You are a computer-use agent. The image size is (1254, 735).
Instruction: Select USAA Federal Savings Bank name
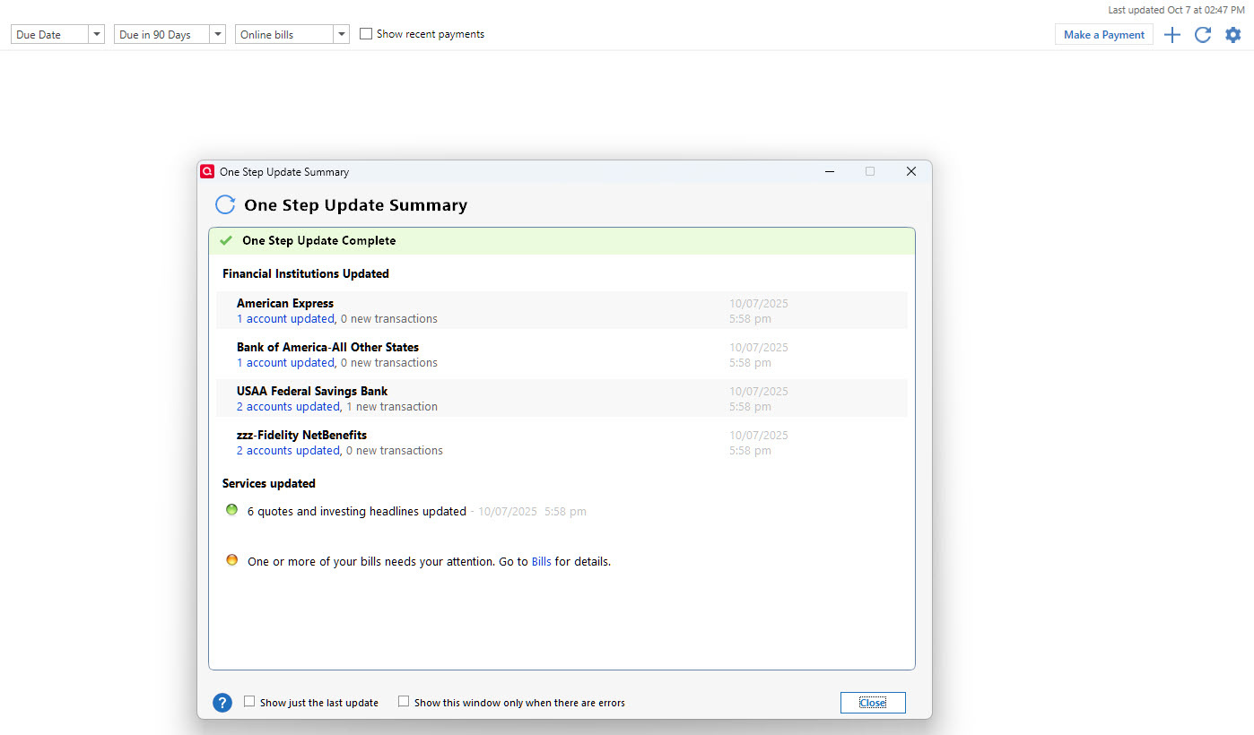[312, 391]
